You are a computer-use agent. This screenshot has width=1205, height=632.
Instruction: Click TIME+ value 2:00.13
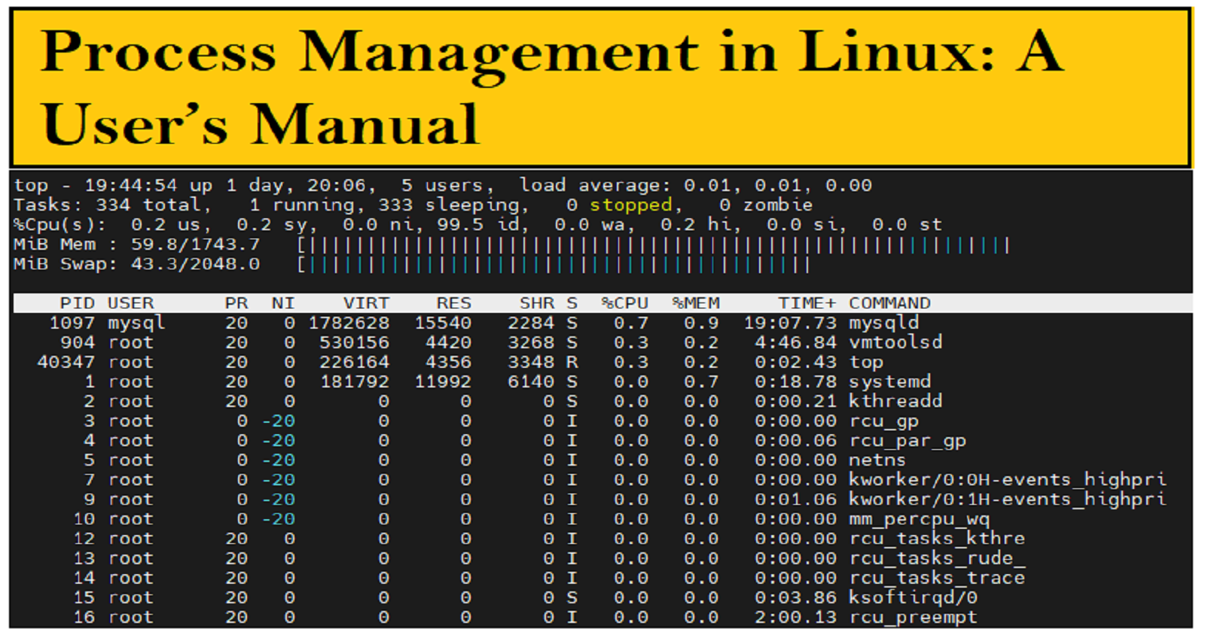(x=796, y=618)
